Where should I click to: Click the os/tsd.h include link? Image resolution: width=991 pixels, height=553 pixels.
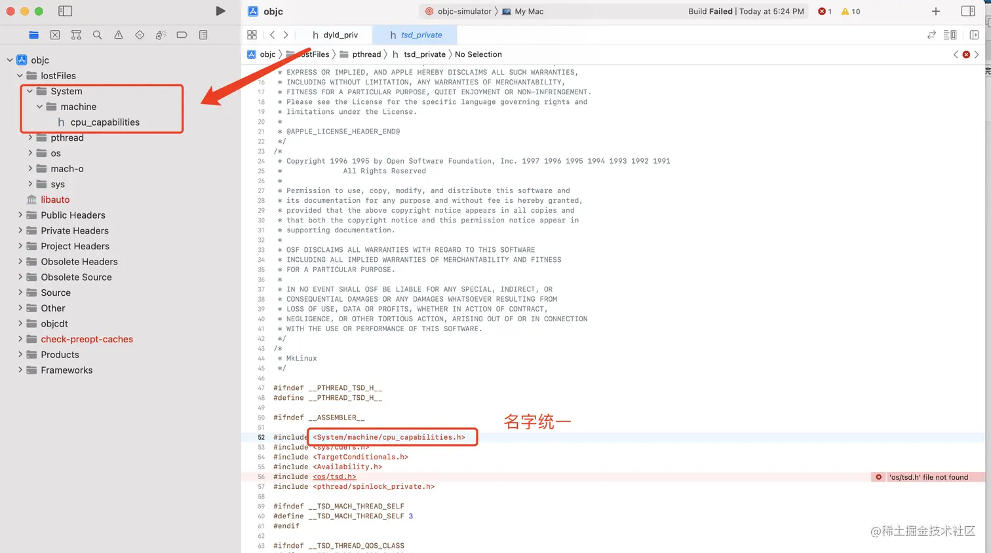[334, 476]
